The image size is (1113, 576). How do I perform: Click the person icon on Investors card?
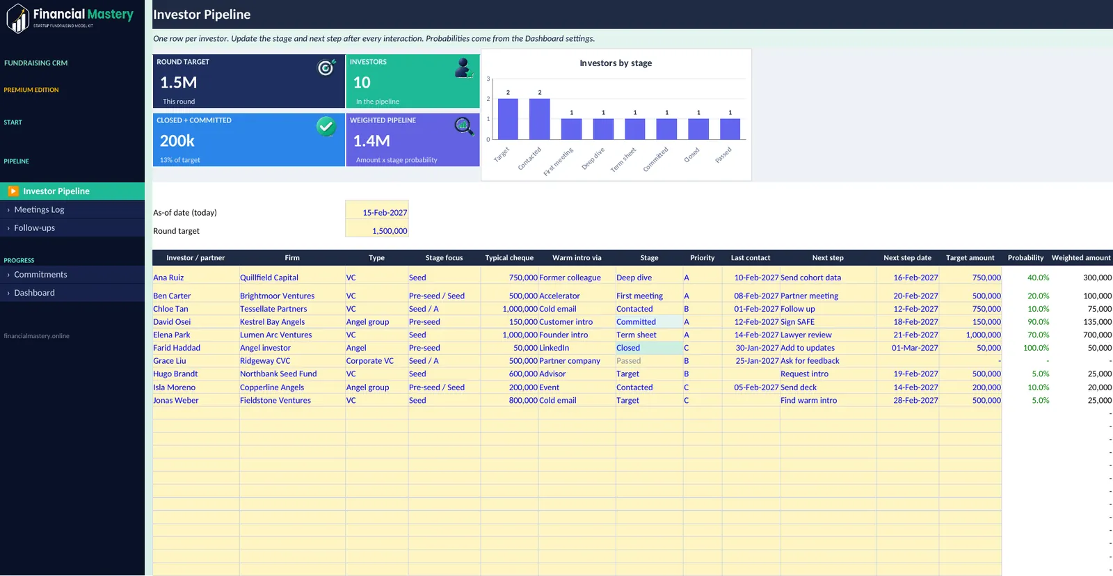[463, 68]
